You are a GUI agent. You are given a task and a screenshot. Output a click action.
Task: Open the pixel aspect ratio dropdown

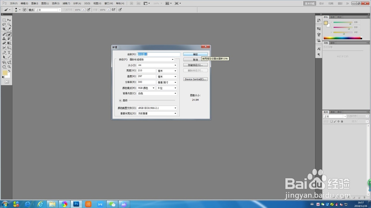click(x=157, y=113)
